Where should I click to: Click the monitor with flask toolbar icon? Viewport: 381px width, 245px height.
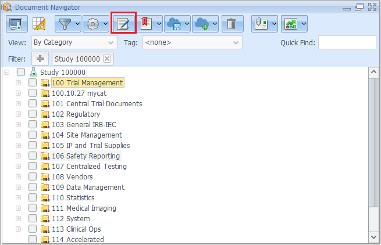click(x=16, y=24)
